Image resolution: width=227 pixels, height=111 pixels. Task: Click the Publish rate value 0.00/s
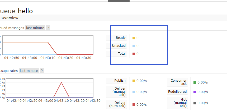point(141,81)
